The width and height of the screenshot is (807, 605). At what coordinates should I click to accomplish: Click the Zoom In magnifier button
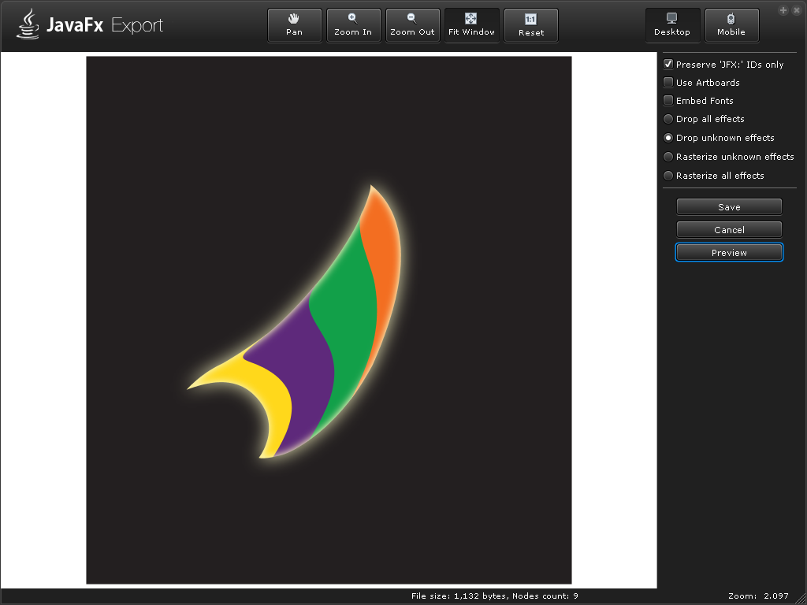tap(353, 25)
